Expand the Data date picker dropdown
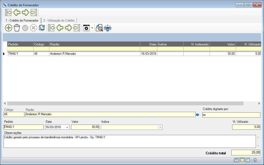 [x=67, y=127]
